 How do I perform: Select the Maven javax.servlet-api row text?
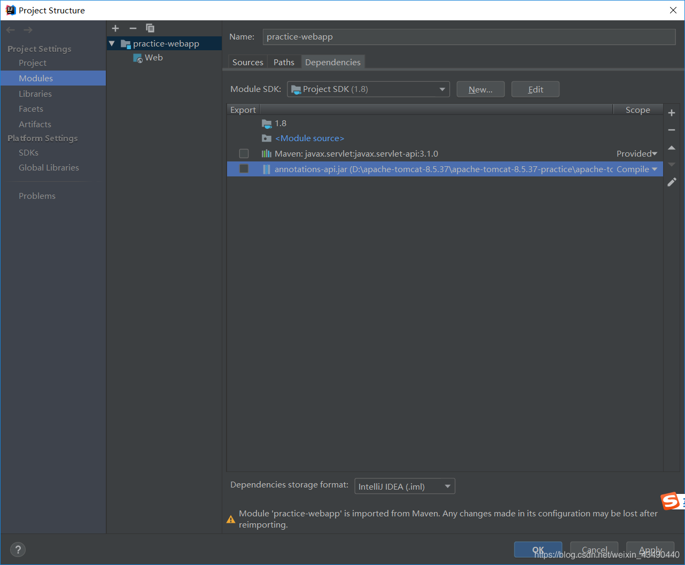(356, 154)
